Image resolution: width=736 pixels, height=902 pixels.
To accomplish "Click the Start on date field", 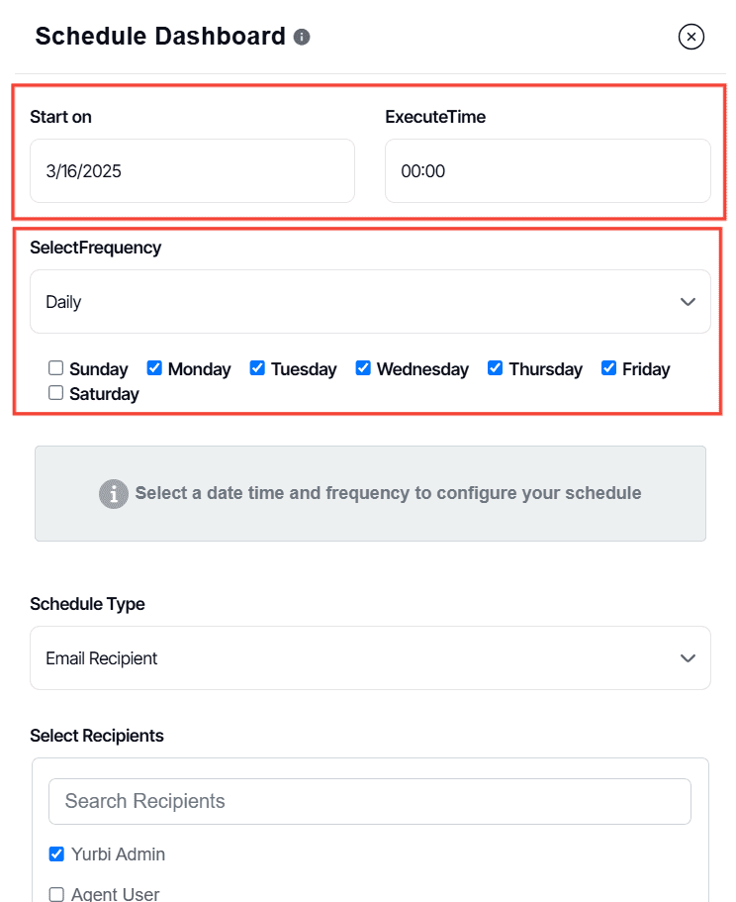I will 192,170.
